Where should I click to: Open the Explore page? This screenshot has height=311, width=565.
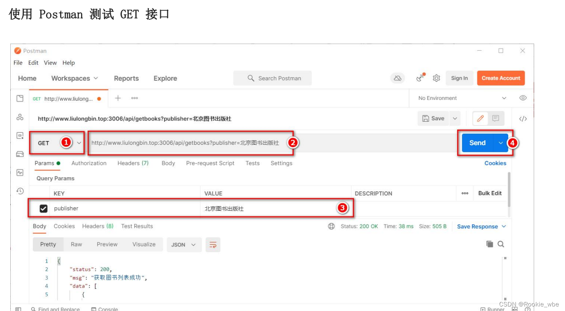click(x=165, y=78)
